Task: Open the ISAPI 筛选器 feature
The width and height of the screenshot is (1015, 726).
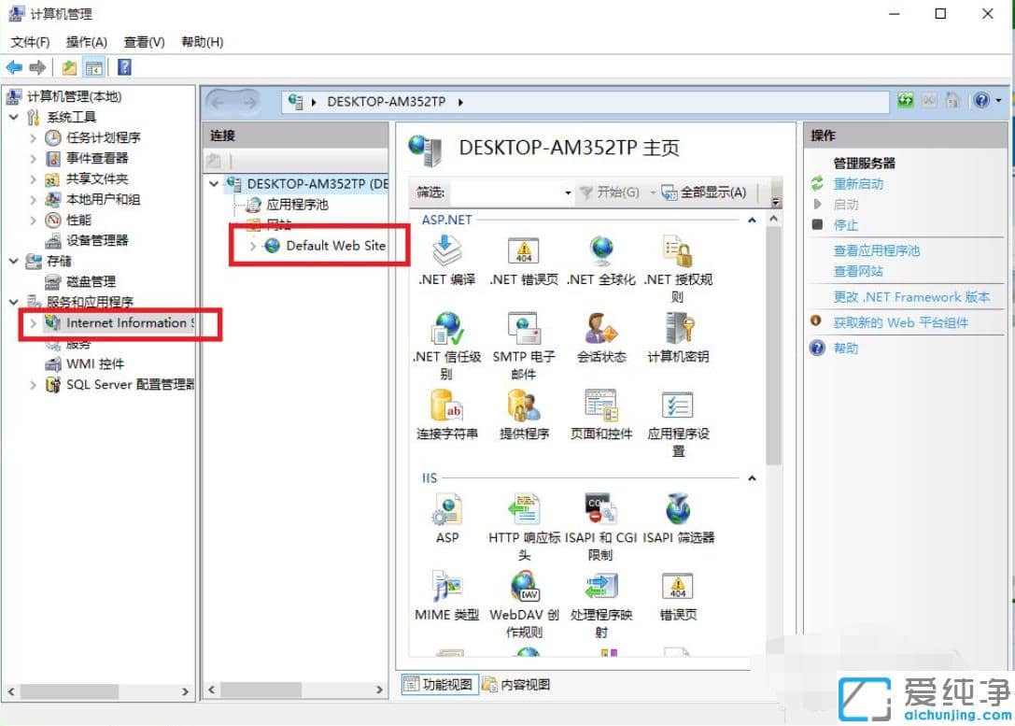Action: [677, 512]
